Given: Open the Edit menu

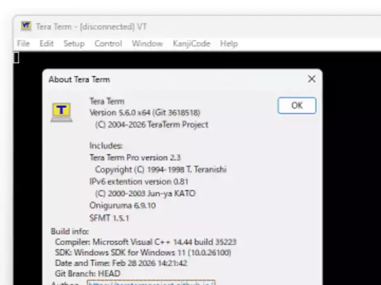Looking at the screenshot, I should tap(46, 44).
